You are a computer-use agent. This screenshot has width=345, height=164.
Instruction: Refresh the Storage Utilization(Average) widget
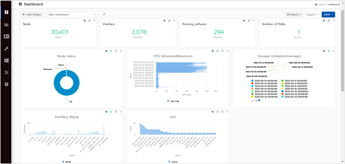click(329, 51)
